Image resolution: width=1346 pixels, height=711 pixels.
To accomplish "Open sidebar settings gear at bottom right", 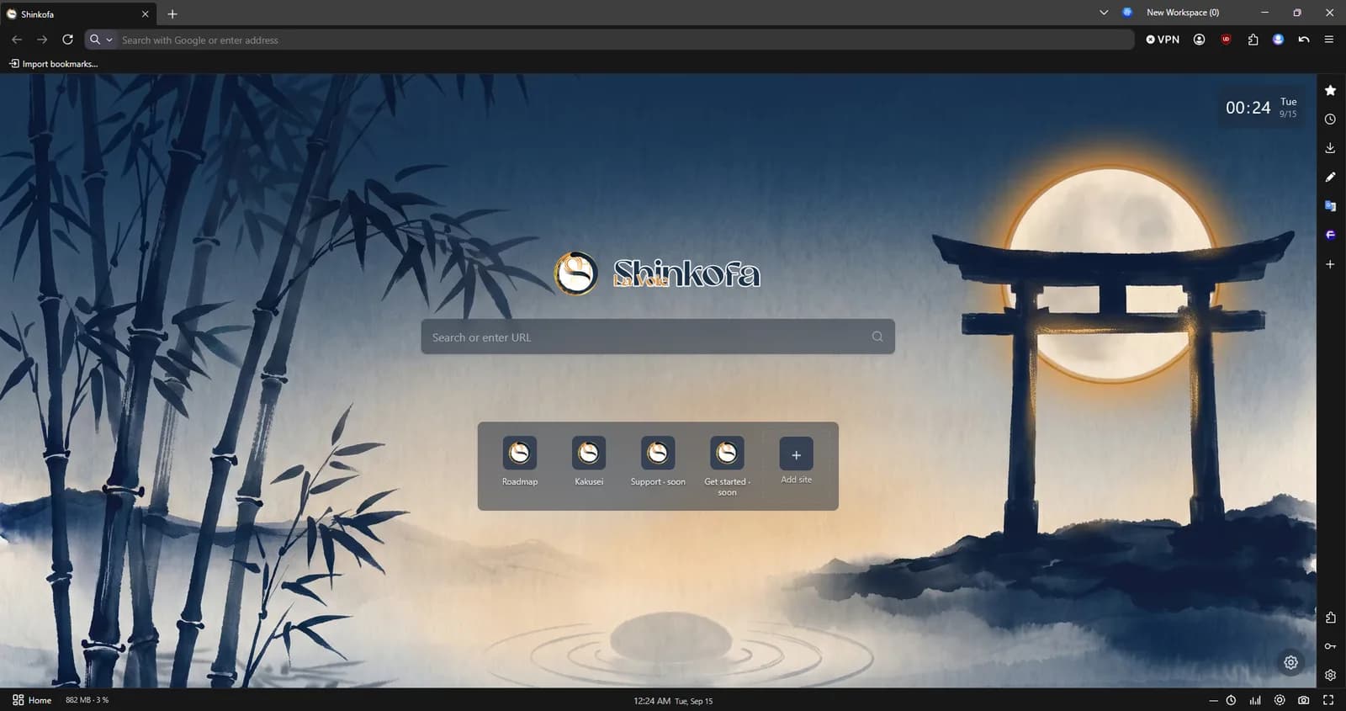I will point(1330,675).
